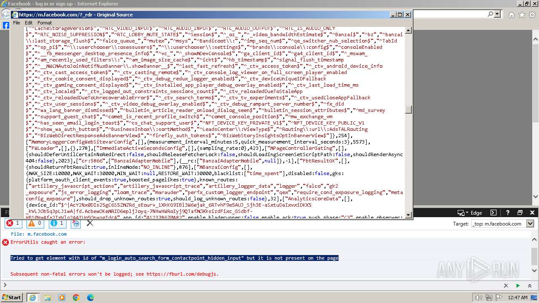Click the up arrow of IE page scrollbar

535,38
